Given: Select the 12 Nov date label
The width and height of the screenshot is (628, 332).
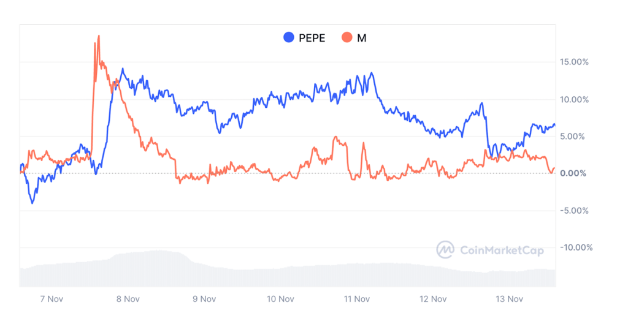Looking at the screenshot, I should (x=432, y=300).
